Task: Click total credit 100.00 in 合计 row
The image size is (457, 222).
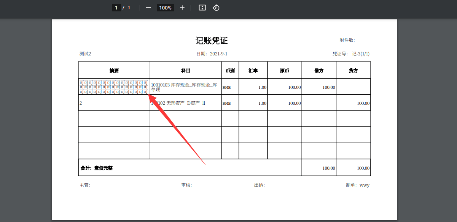Action: pos(363,168)
